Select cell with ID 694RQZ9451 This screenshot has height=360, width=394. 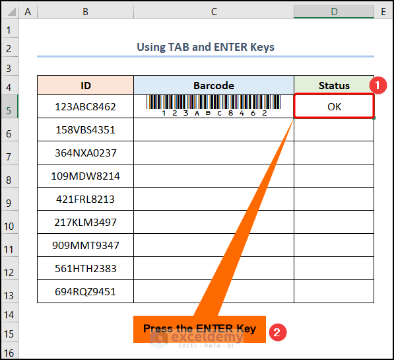pyautogui.click(x=85, y=291)
